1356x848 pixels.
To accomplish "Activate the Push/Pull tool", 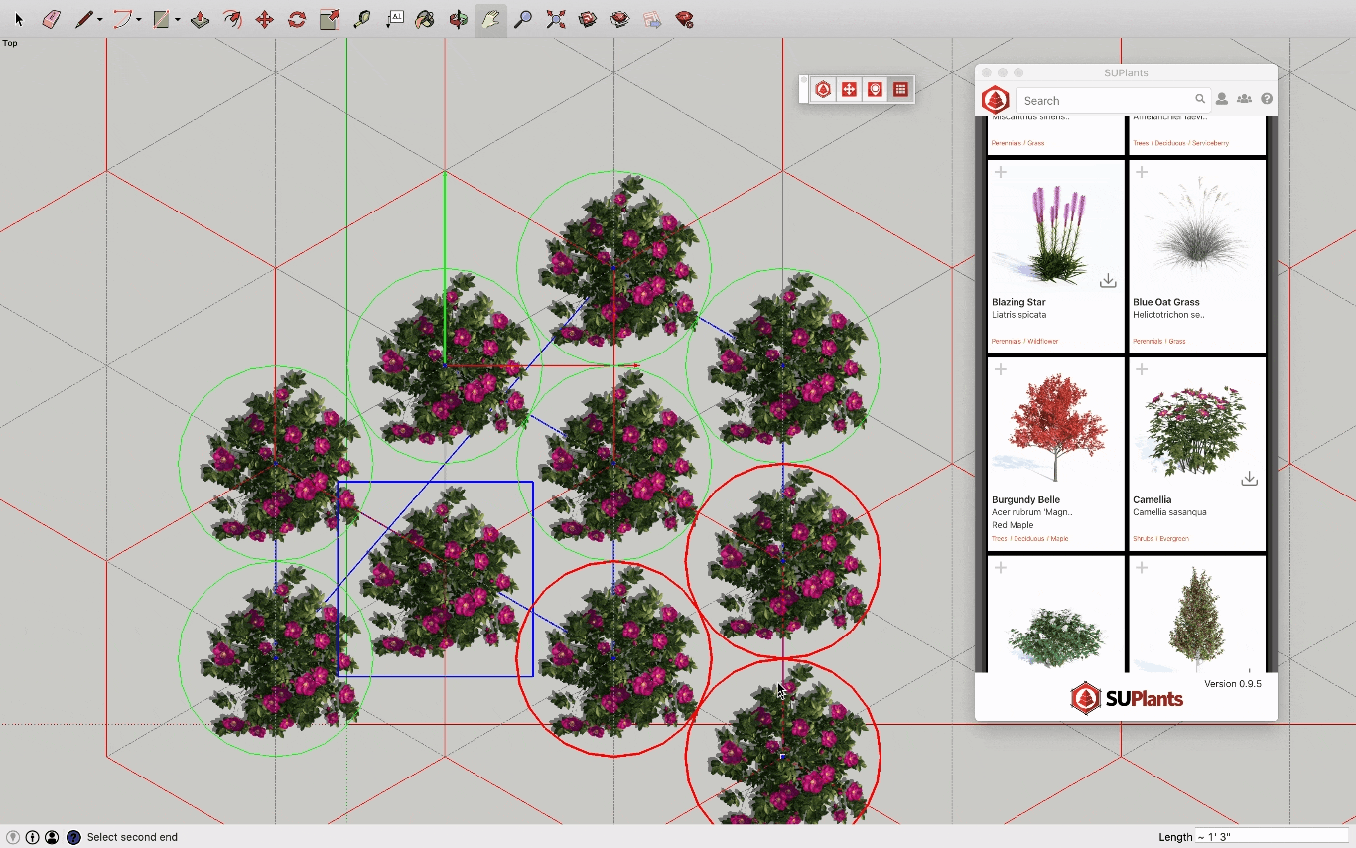I will tap(200, 19).
